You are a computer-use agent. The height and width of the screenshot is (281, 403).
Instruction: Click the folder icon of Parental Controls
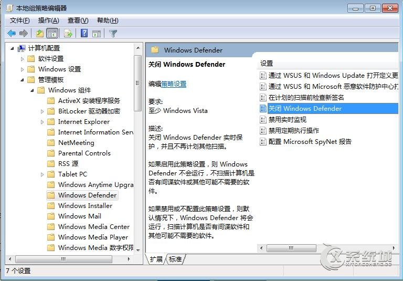[51, 153]
